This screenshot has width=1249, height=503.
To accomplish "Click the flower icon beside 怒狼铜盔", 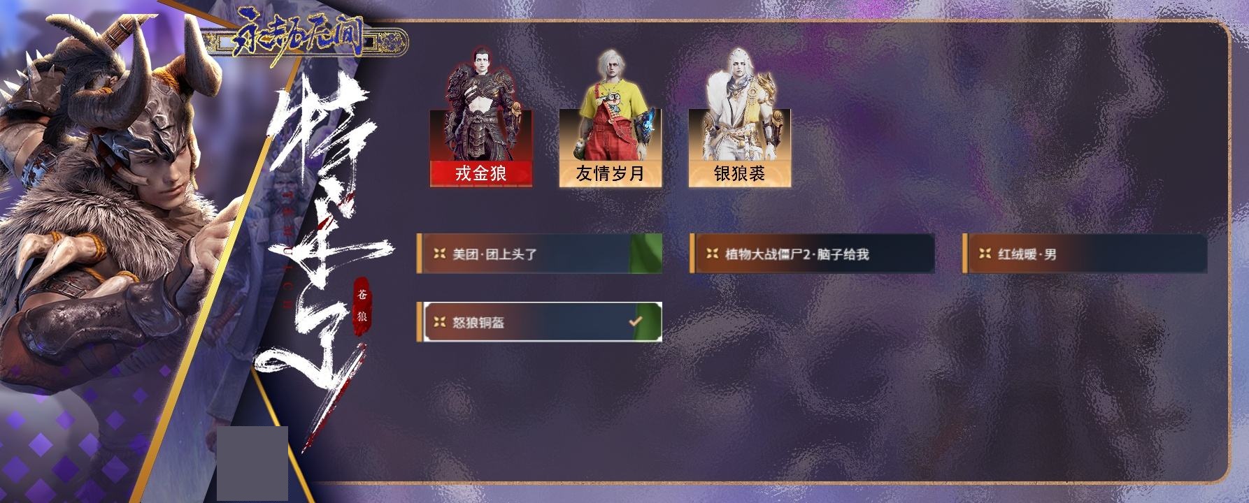I will (x=439, y=322).
